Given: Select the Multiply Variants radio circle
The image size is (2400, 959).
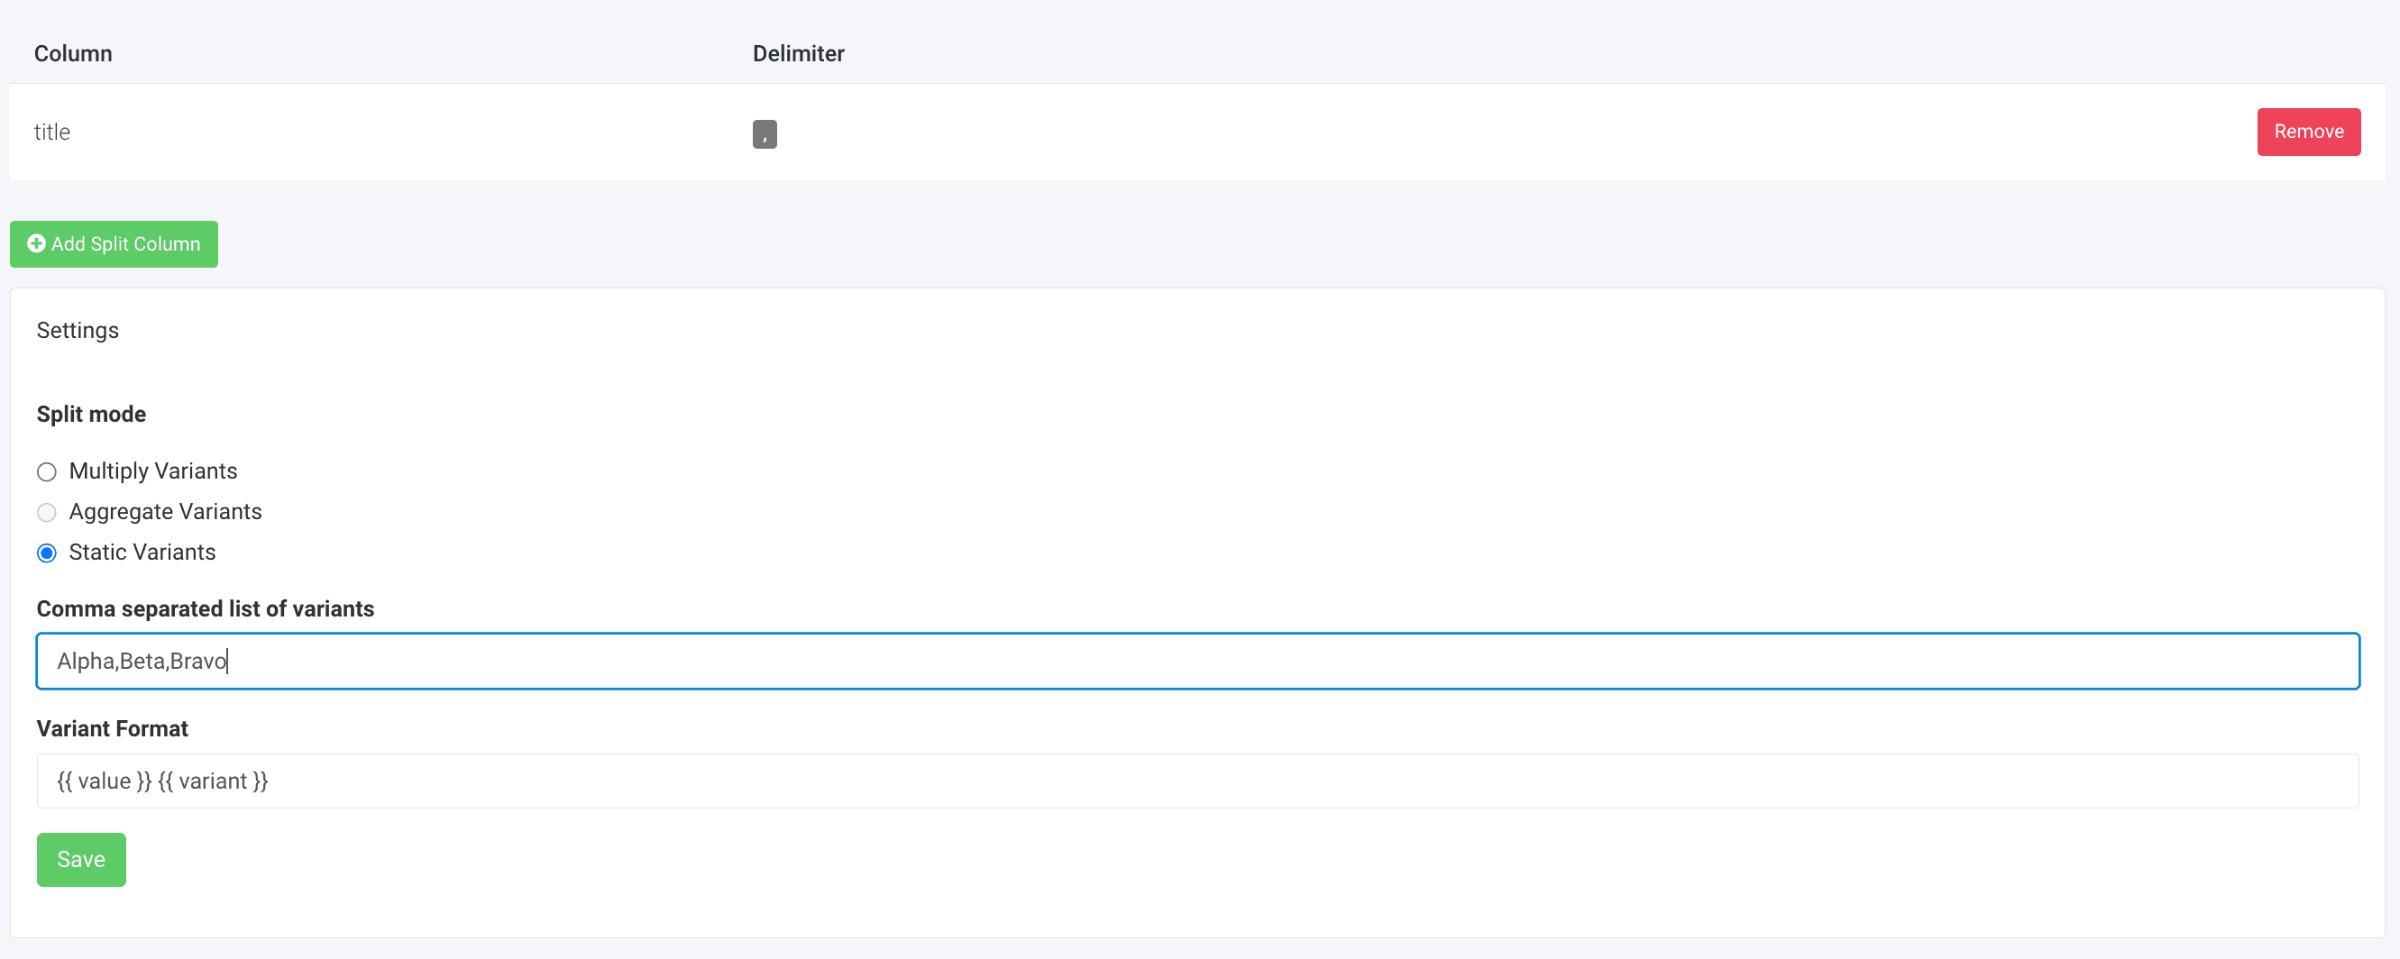Looking at the screenshot, I should coord(47,472).
